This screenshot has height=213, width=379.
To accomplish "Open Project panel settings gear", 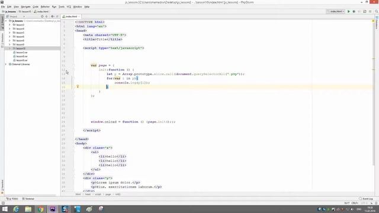I will tap(52, 17).
